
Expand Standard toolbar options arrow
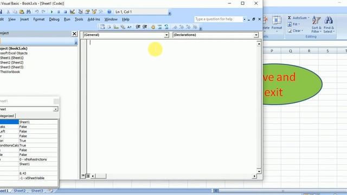pos(170,13)
